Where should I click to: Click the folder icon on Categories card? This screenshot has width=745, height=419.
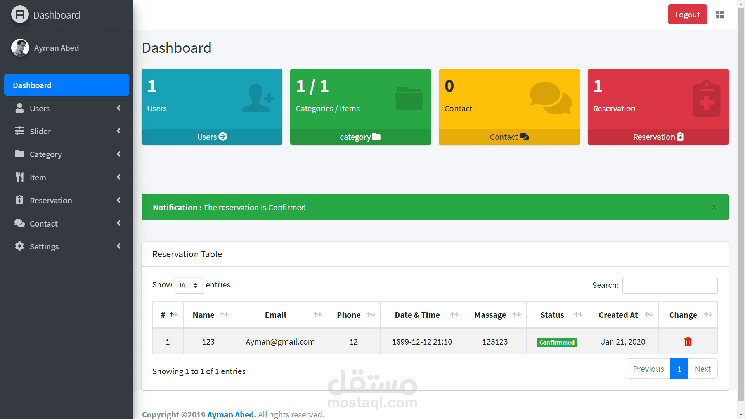[x=409, y=98]
